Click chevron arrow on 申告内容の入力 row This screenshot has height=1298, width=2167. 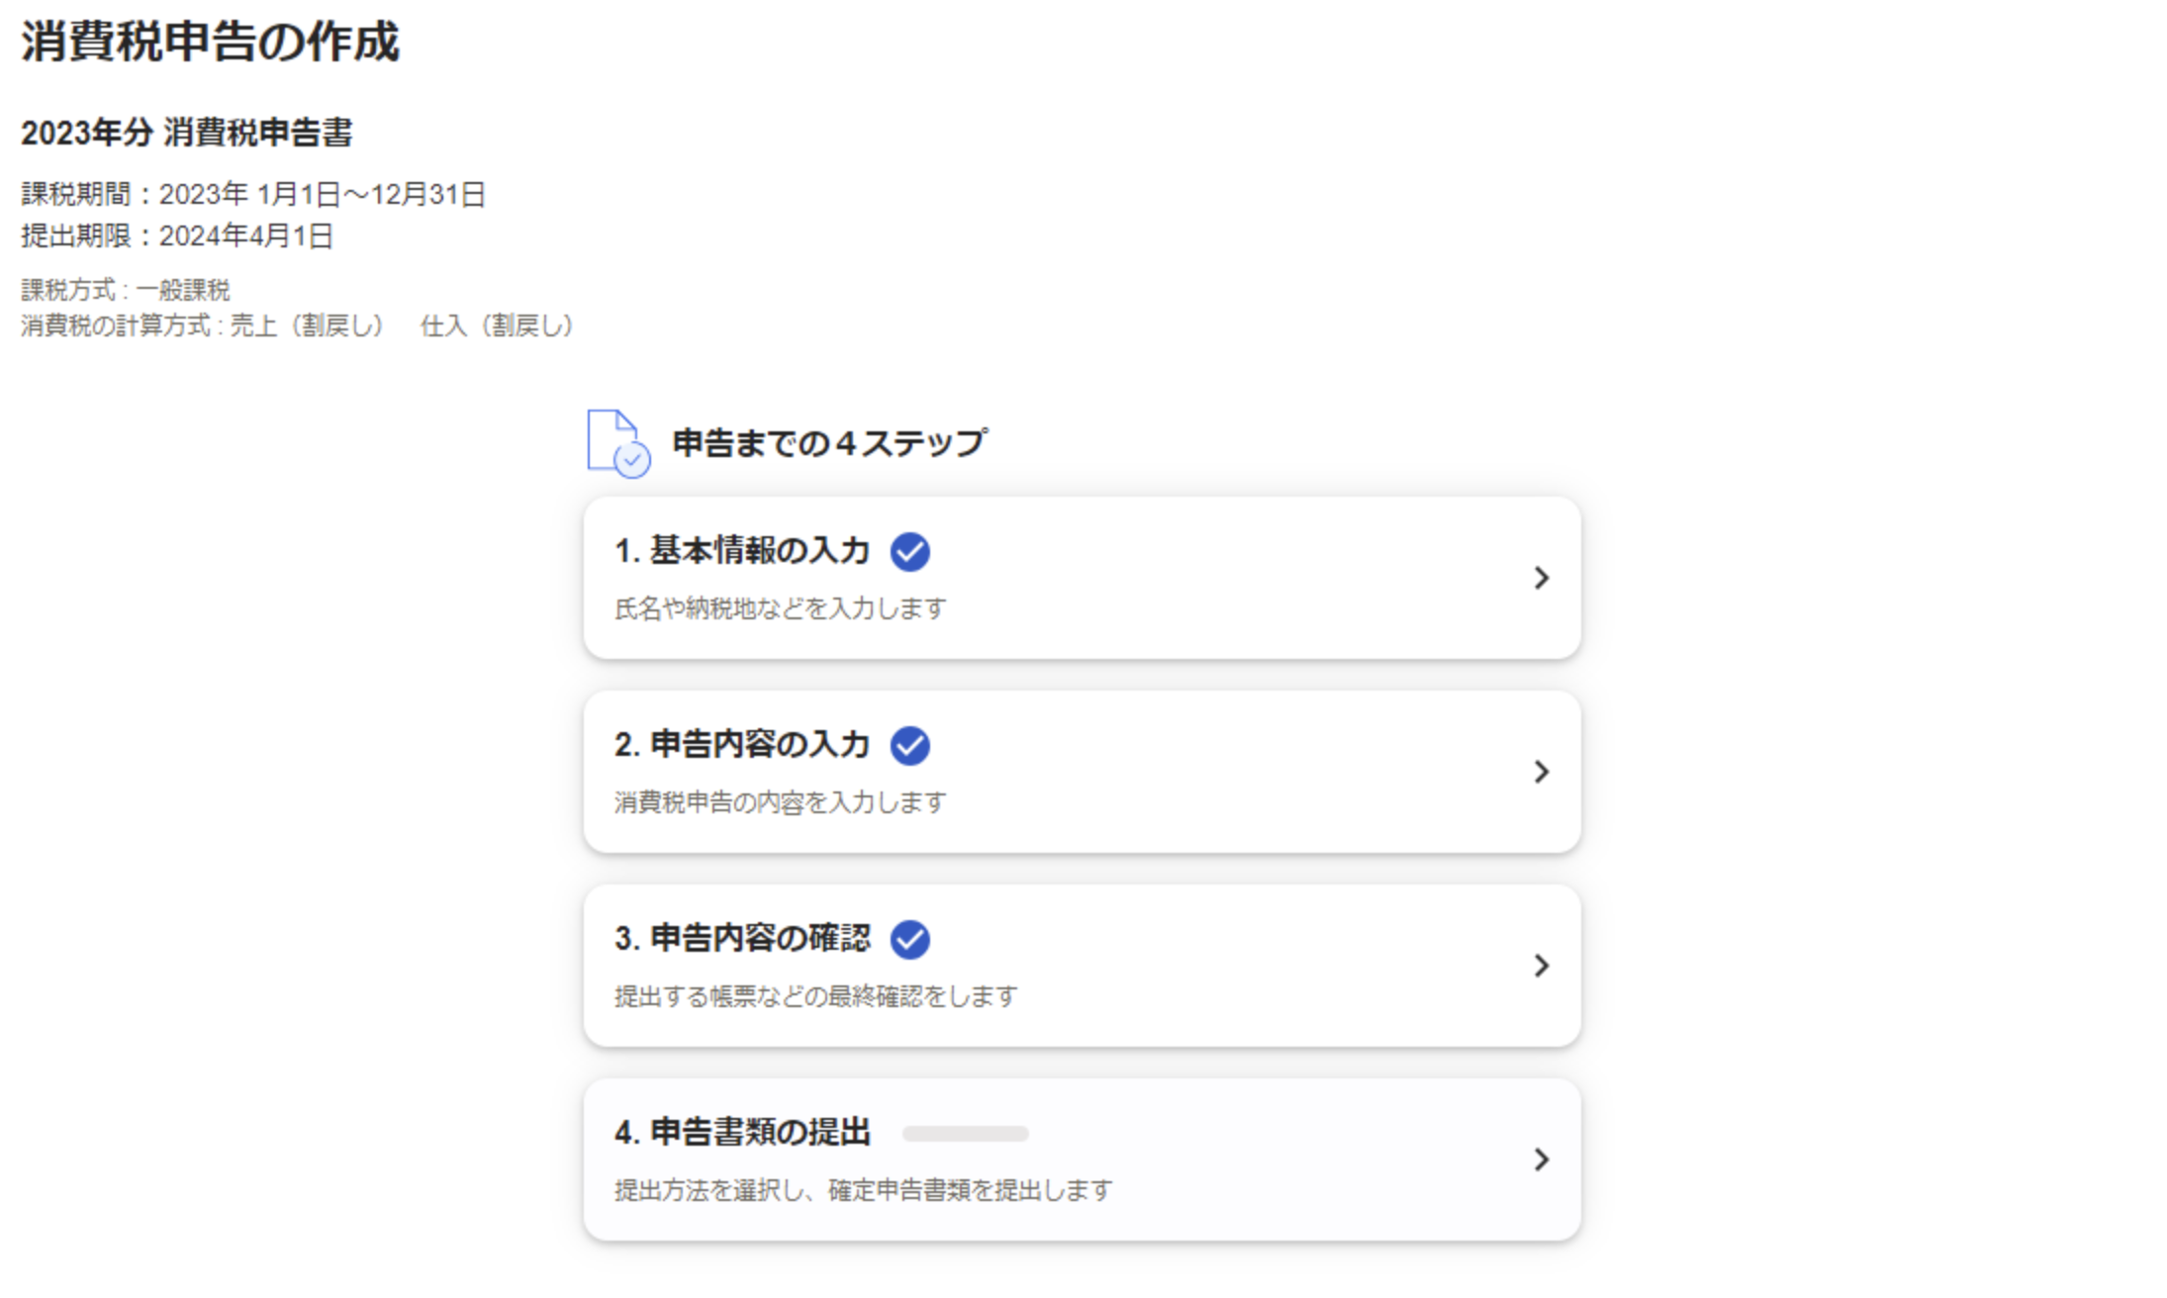coord(1541,772)
